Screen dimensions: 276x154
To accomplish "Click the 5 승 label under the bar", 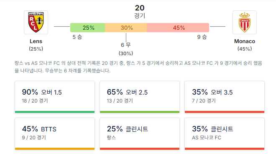I will click(x=77, y=37).
